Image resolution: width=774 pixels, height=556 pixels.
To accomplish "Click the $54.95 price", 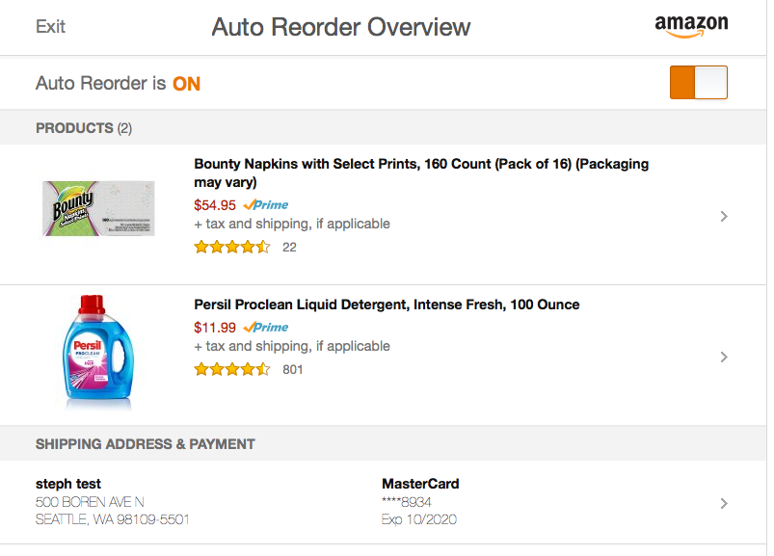I will coord(215,205).
